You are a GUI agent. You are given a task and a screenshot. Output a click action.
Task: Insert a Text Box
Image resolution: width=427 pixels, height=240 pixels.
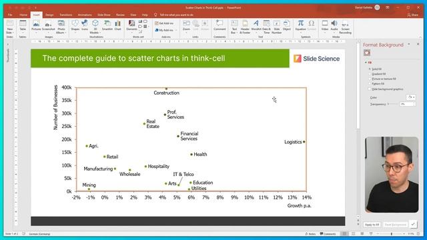234,27
